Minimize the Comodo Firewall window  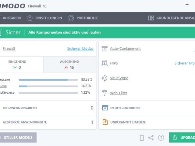187,5
